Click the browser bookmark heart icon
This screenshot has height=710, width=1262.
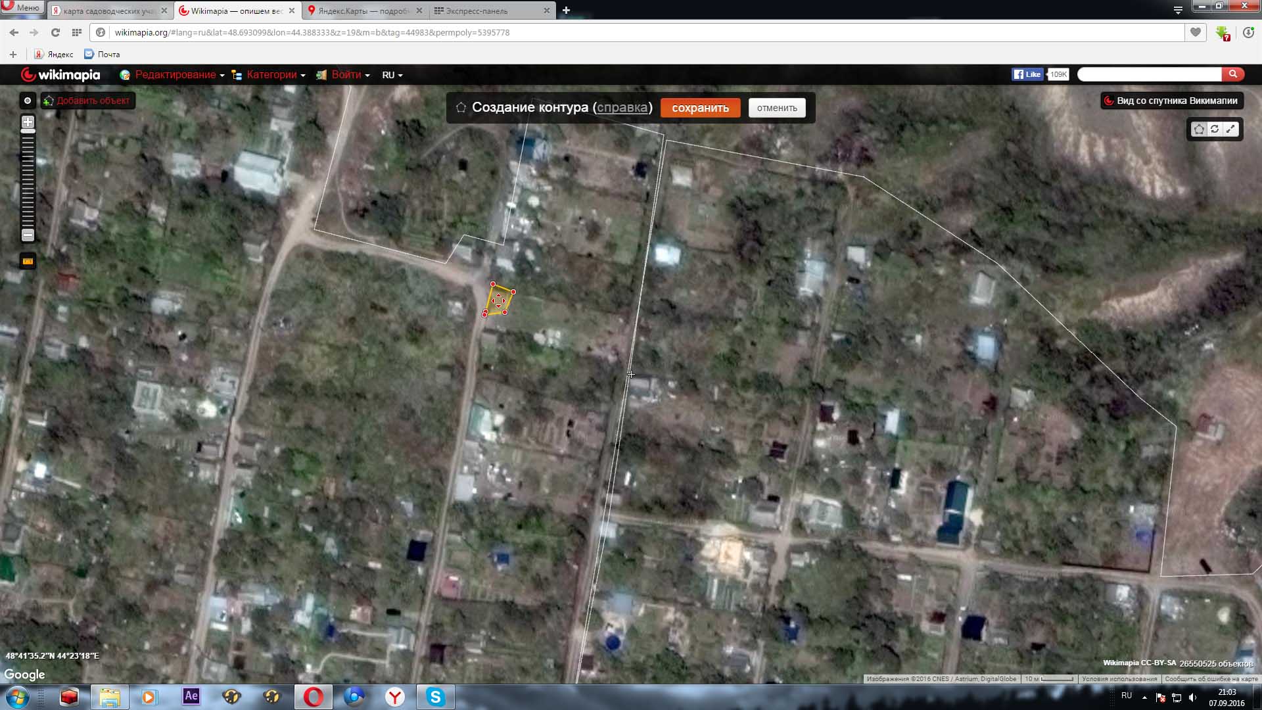point(1196,32)
